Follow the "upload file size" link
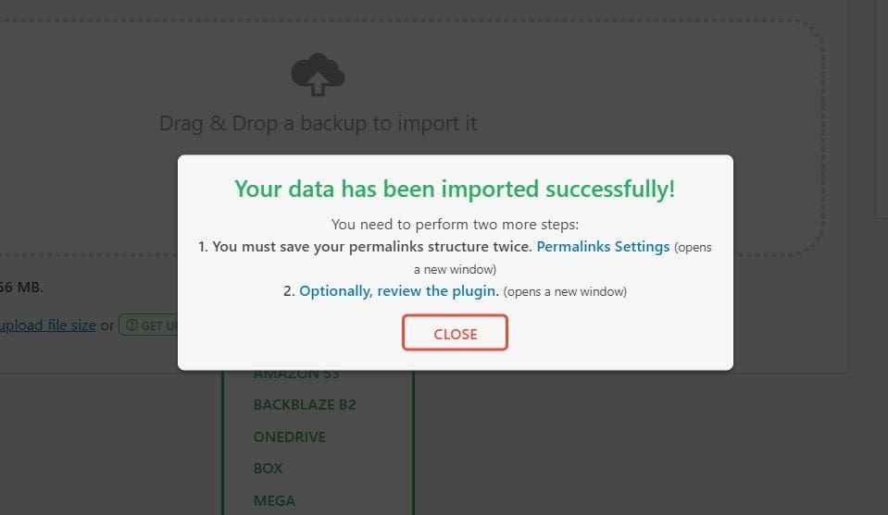Screen dimensions: 888x515 (48, 325)
